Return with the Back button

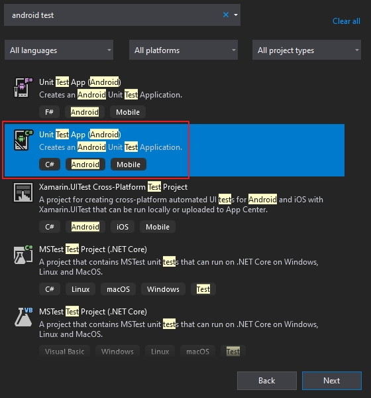pos(267,381)
